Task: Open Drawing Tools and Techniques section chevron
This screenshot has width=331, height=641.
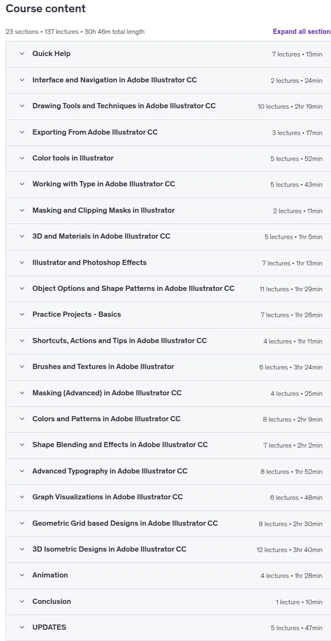Action: 22,106
